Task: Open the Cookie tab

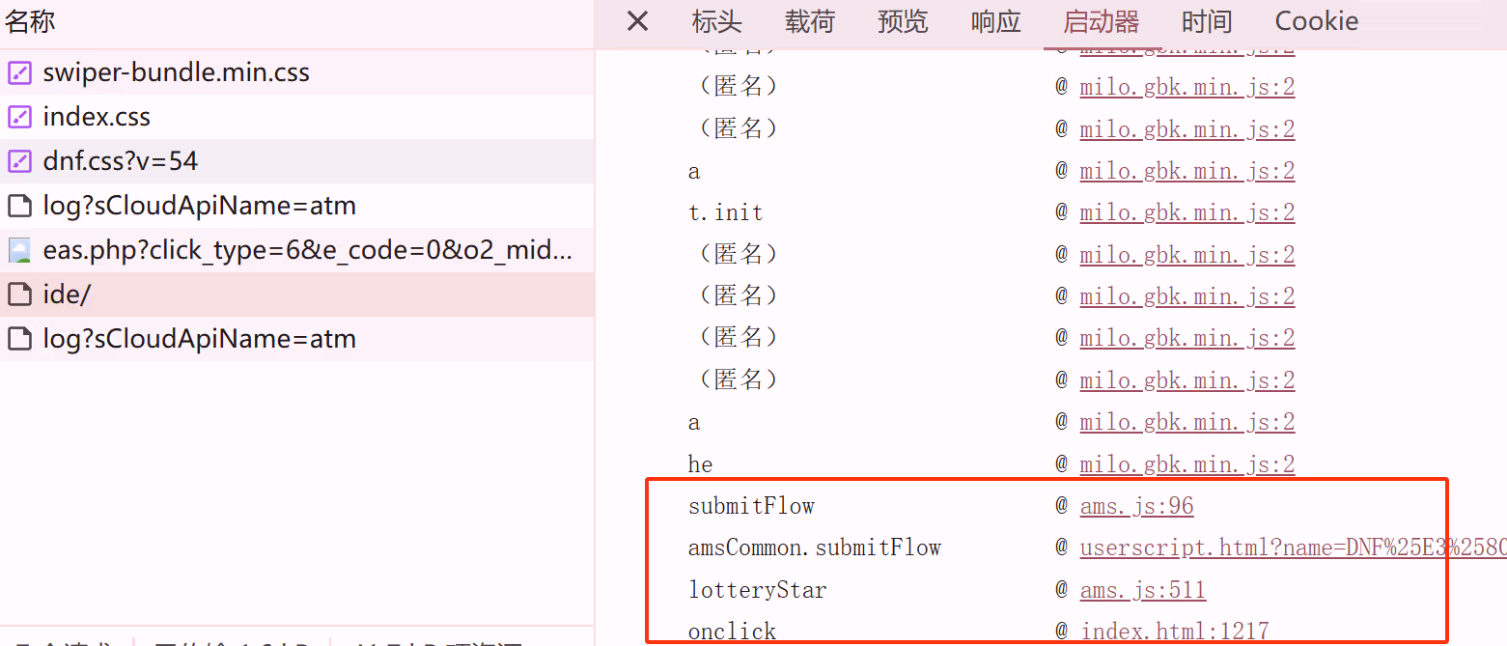Action: pyautogui.click(x=1317, y=21)
